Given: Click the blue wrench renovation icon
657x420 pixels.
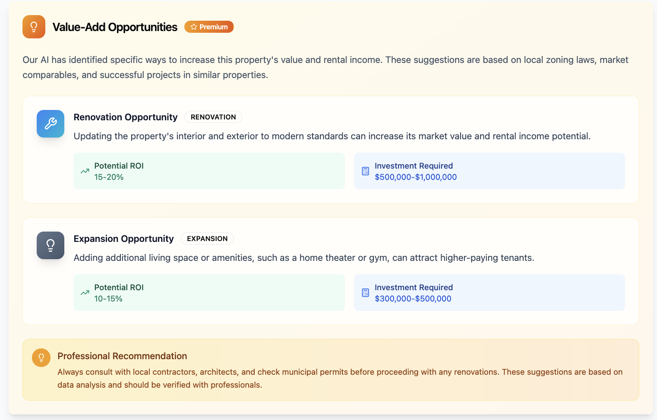Looking at the screenshot, I should 51,124.
